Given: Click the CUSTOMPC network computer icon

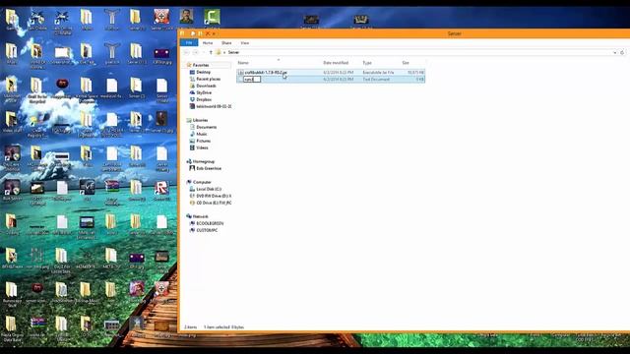Looking at the screenshot, I should pos(192,230).
